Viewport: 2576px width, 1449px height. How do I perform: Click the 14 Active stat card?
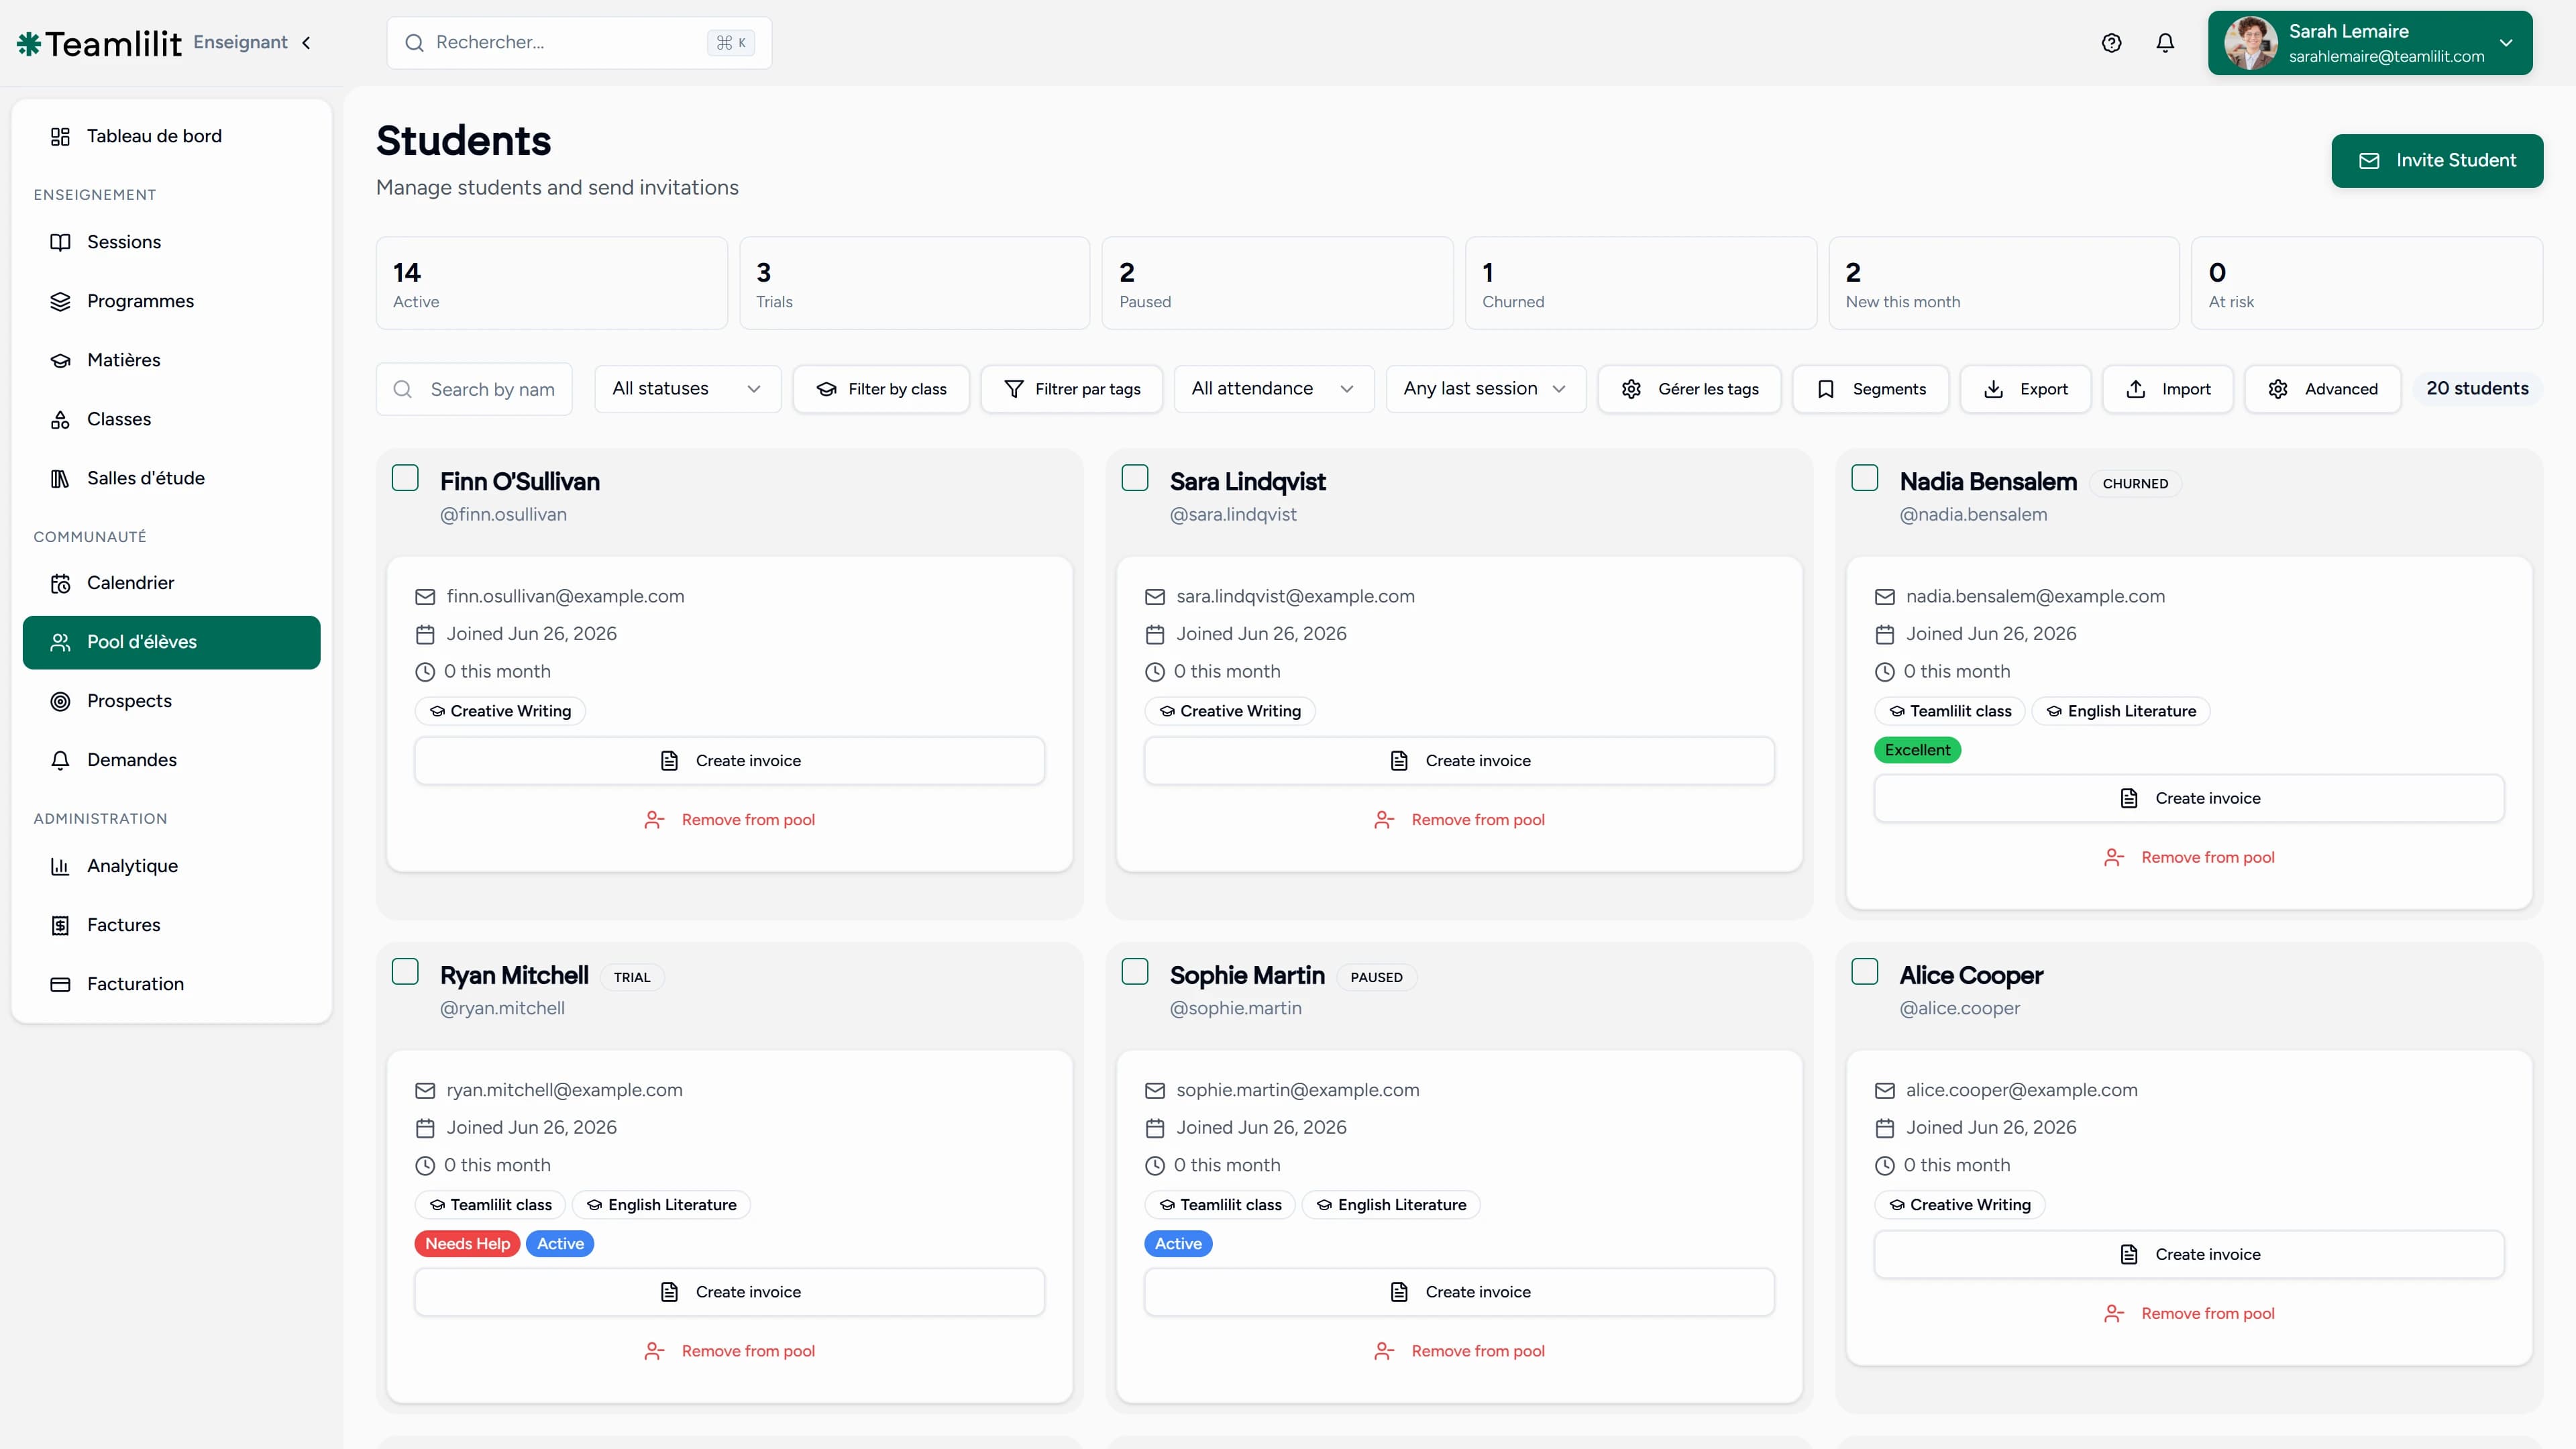pos(552,283)
